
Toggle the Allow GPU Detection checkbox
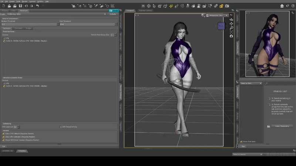click(x=3, y=137)
